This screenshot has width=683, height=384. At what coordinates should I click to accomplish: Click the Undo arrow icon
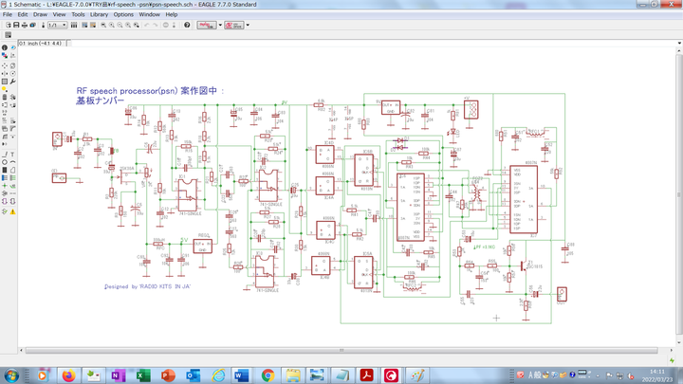tap(146, 26)
